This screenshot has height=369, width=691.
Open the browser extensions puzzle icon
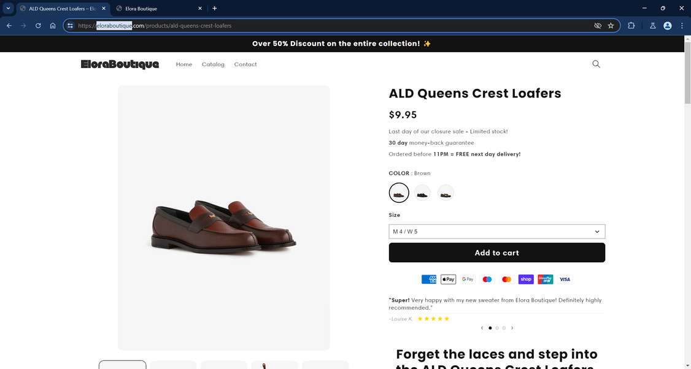click(631, 26)
